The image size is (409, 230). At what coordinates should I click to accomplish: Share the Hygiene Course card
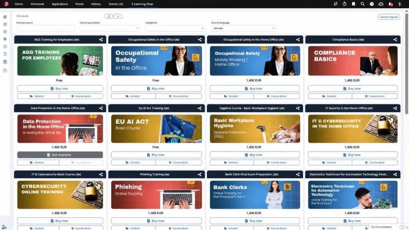pos(298,108)
